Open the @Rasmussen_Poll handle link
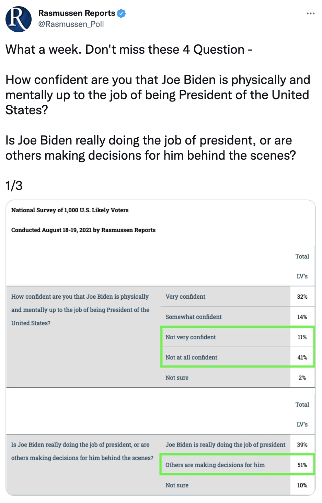 click(x=71, y=24)
